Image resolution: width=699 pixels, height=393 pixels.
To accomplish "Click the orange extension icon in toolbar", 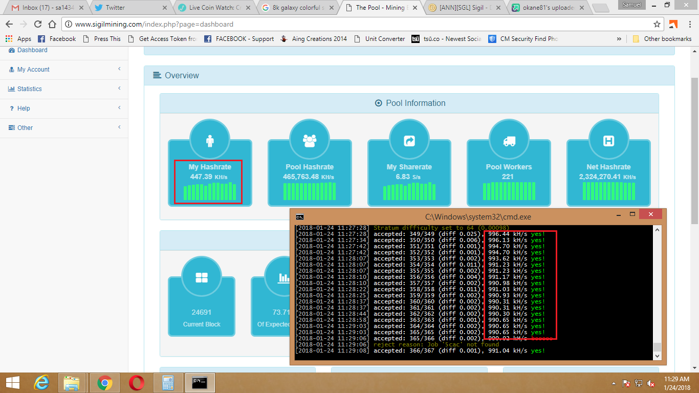I will pos(673,24).
